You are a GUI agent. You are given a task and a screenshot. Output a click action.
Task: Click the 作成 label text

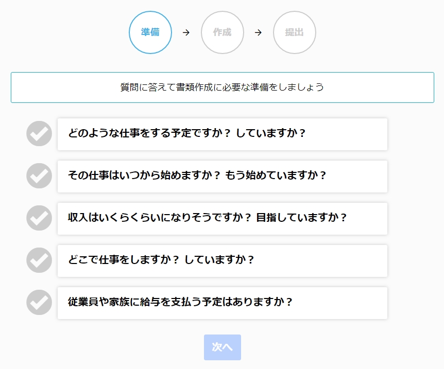(x=223, y=32)
